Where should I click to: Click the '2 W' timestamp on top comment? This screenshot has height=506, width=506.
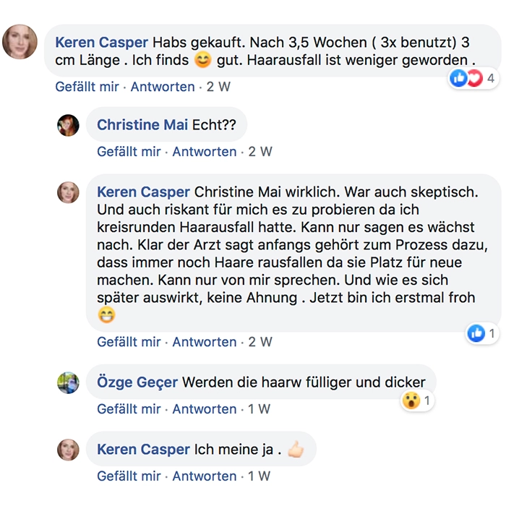click(218, 87)
